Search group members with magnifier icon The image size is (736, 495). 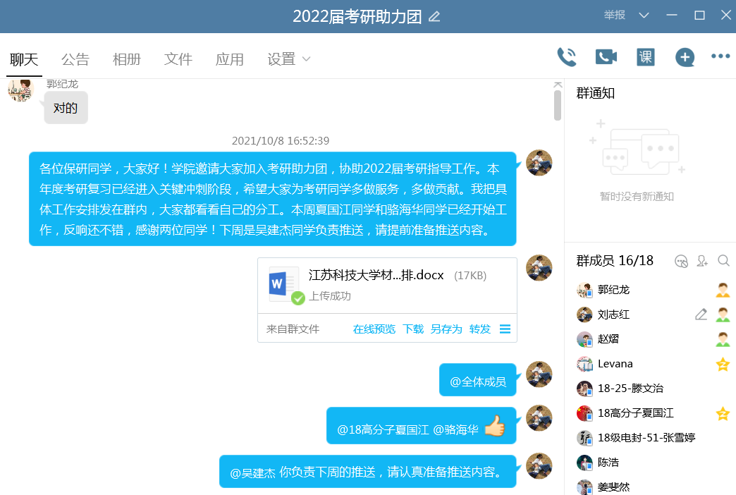[x=723, y=261]
